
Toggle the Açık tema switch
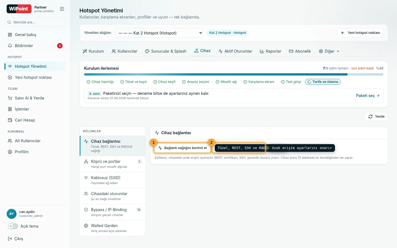click(13, 226)
